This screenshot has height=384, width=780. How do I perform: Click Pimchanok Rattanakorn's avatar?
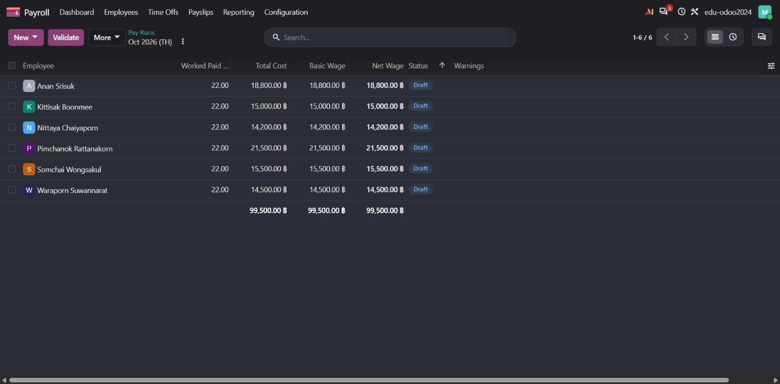point(29,148)
